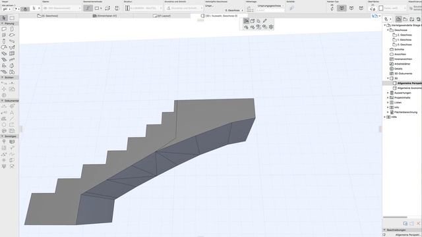Expand the Projektinhalte node in the Navigator
Image resolution: width=422 pixels, height=237 pixels.
(388, 97)
